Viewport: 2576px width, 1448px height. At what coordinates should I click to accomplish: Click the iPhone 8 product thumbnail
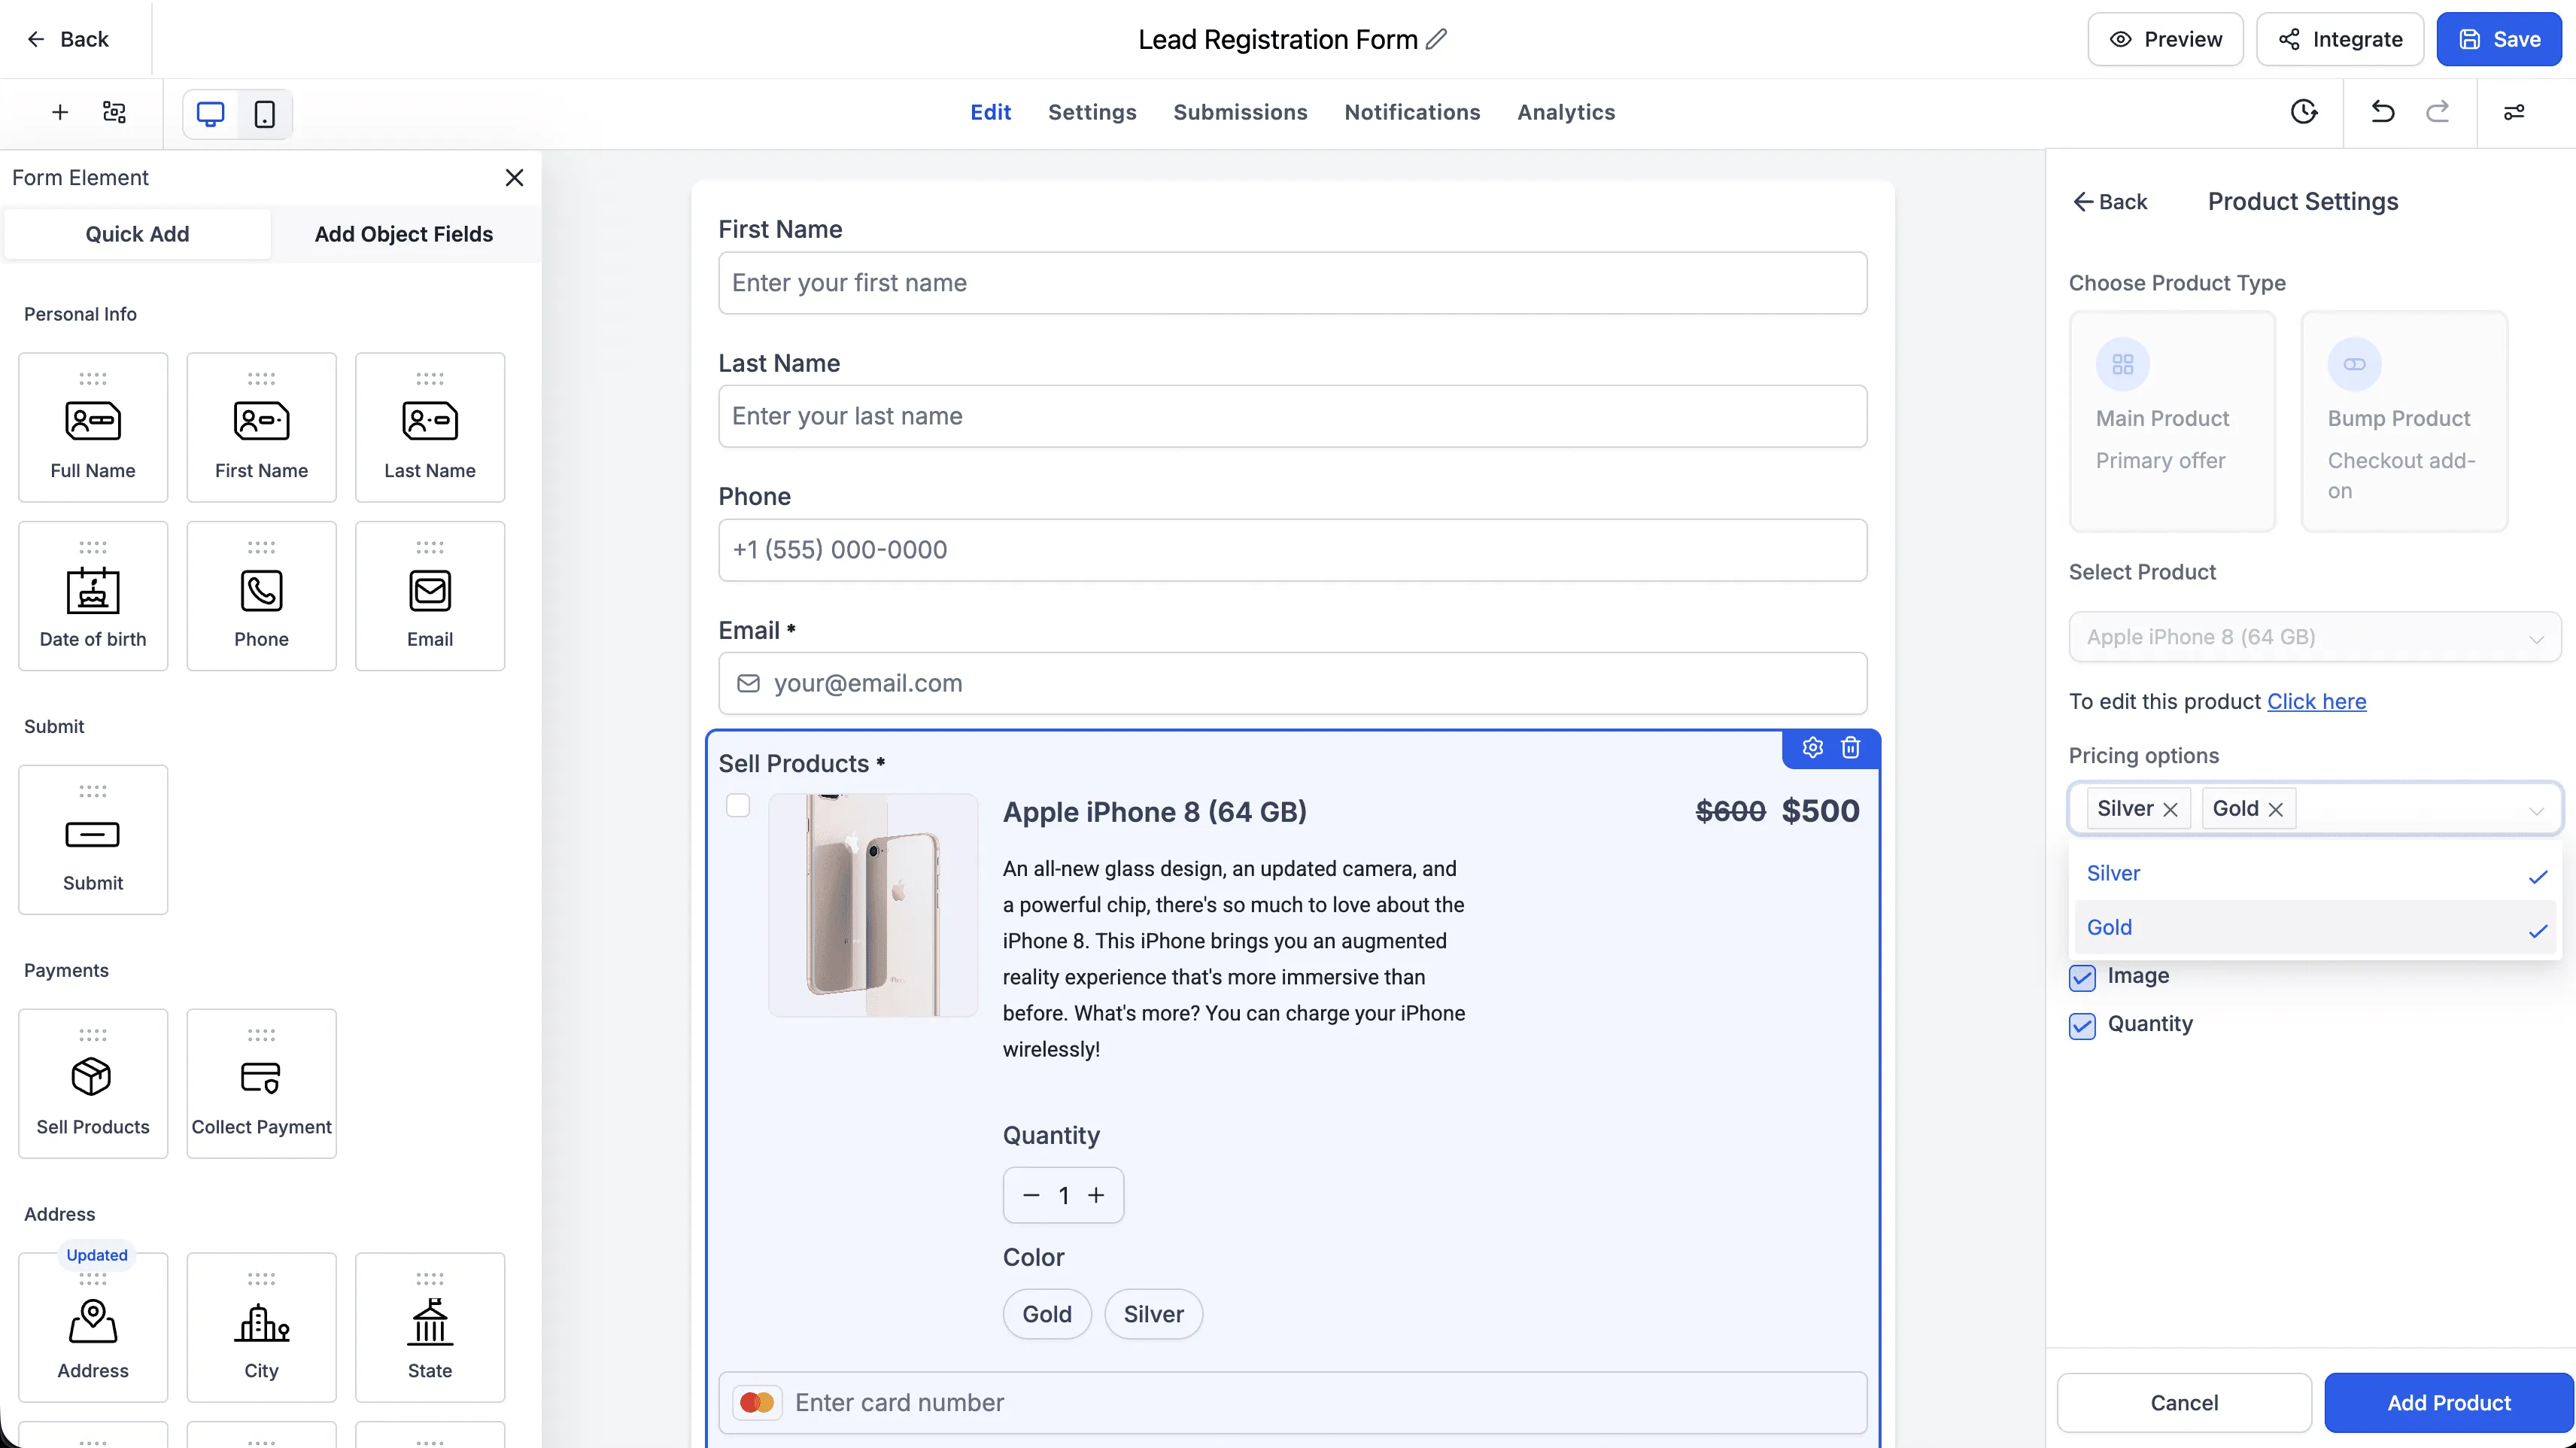point(873,905)
